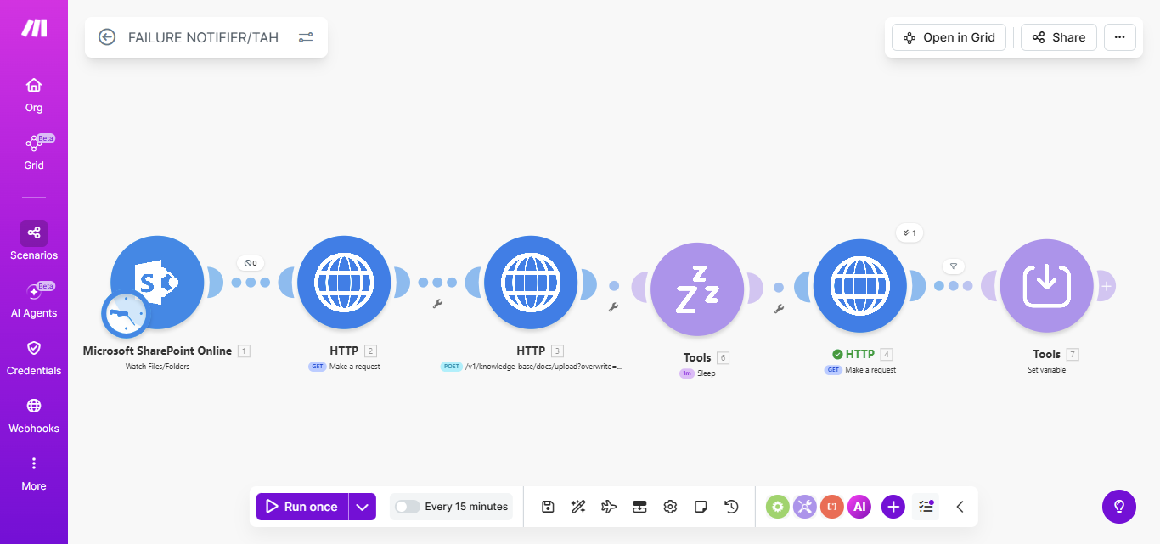
Task: Click the purple plus favorites icon
Action: coord(893,507)
